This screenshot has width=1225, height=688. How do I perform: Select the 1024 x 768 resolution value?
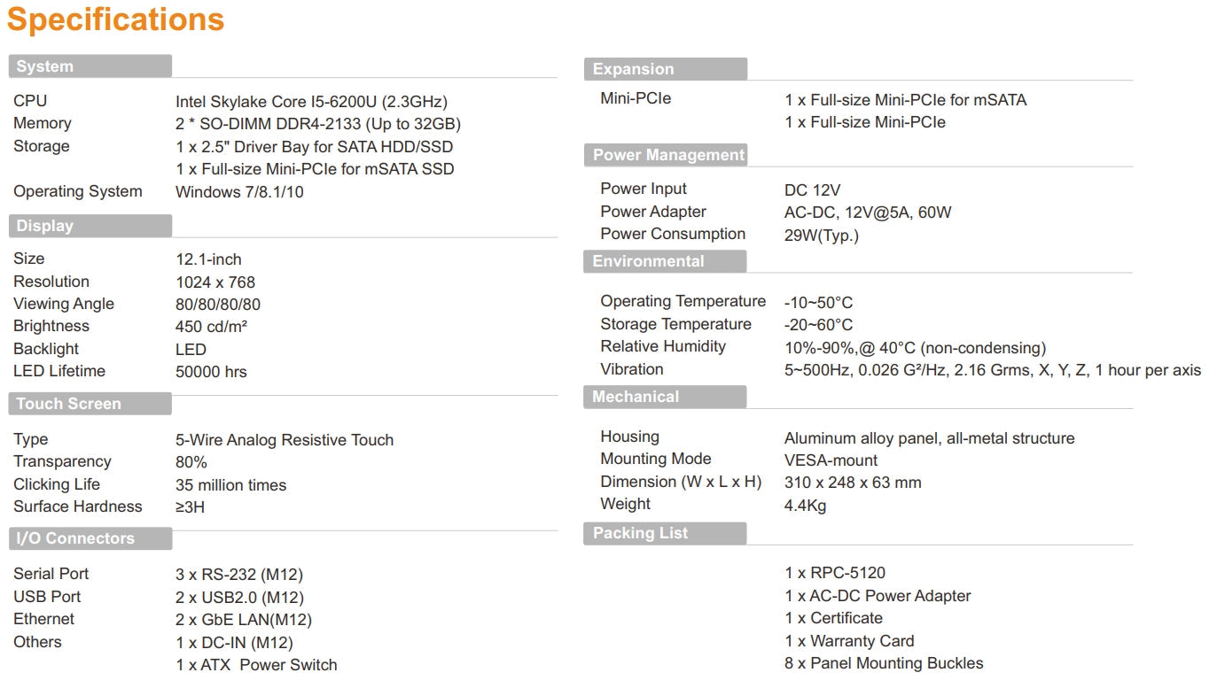pos(215,282)
